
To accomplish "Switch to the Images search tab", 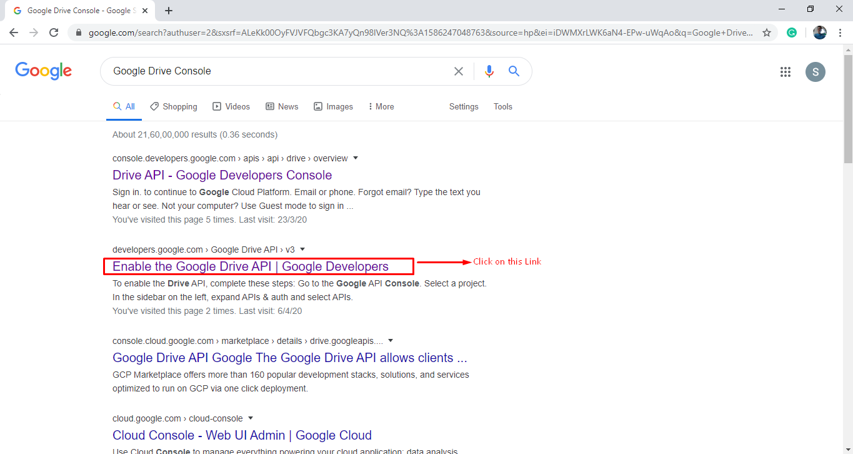I will coord(333,106).
